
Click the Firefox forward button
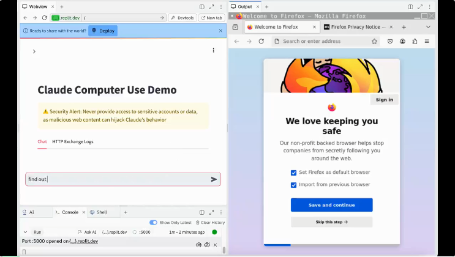[x=249, y=41]
